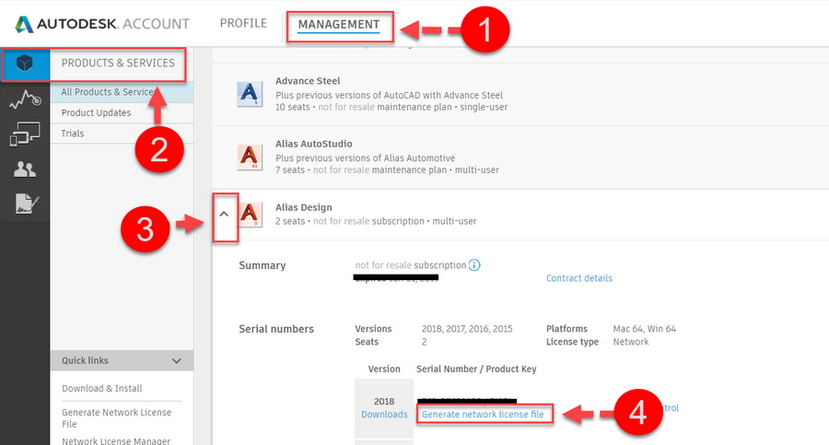Click the Alias Design product title

(303, 207)
